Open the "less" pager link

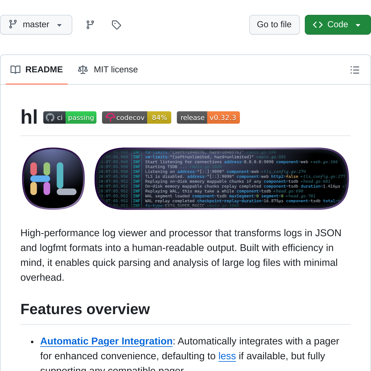coord(227,356)
